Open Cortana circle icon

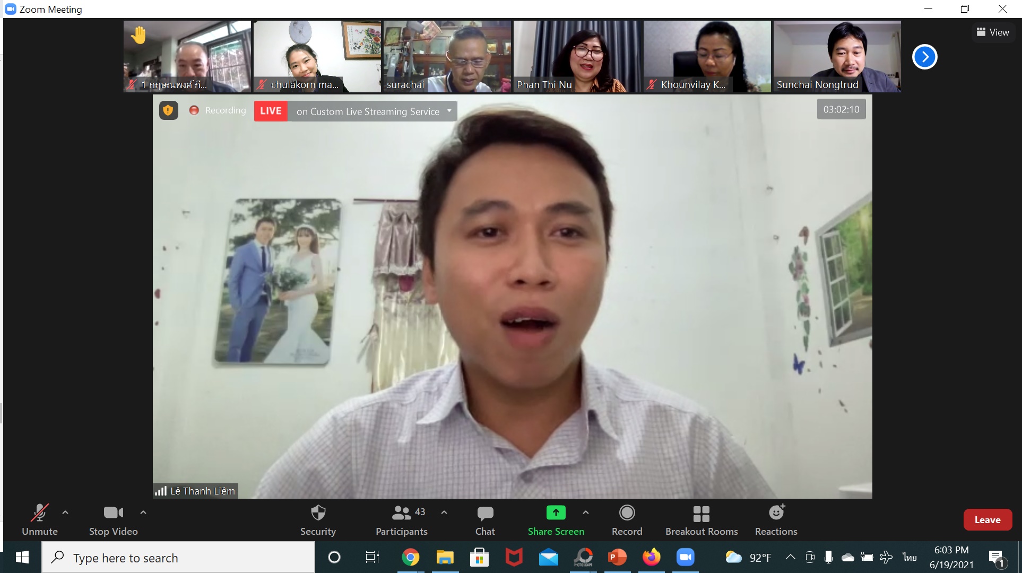pyautogui.click(x=334, y=557)
